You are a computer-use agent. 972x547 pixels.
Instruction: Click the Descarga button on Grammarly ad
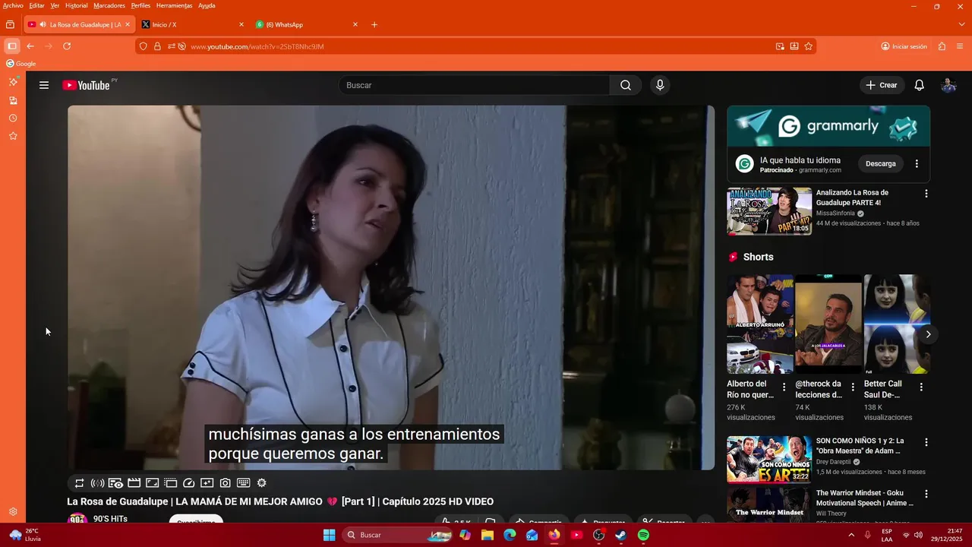click(x=881, y=163)
